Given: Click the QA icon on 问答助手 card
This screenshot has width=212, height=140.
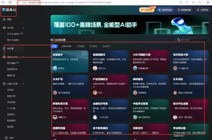Looking at the screenshot, I should tap(84, 53).
